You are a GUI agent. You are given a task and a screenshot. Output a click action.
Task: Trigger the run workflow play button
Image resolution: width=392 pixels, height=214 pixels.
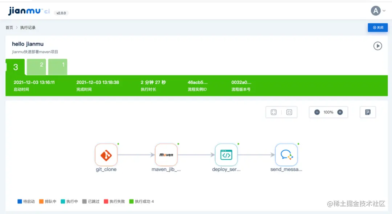377,46
